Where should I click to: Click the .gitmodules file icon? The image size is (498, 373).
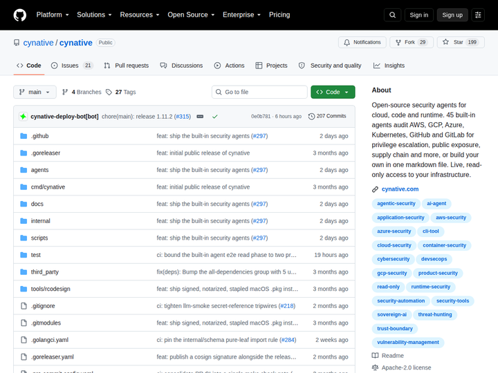(x=24, y=323)
